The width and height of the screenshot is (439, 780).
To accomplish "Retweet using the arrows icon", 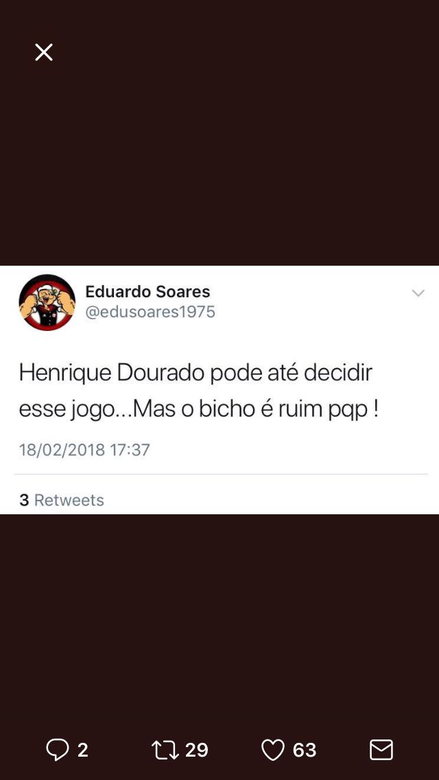I will tap(165, 750).
